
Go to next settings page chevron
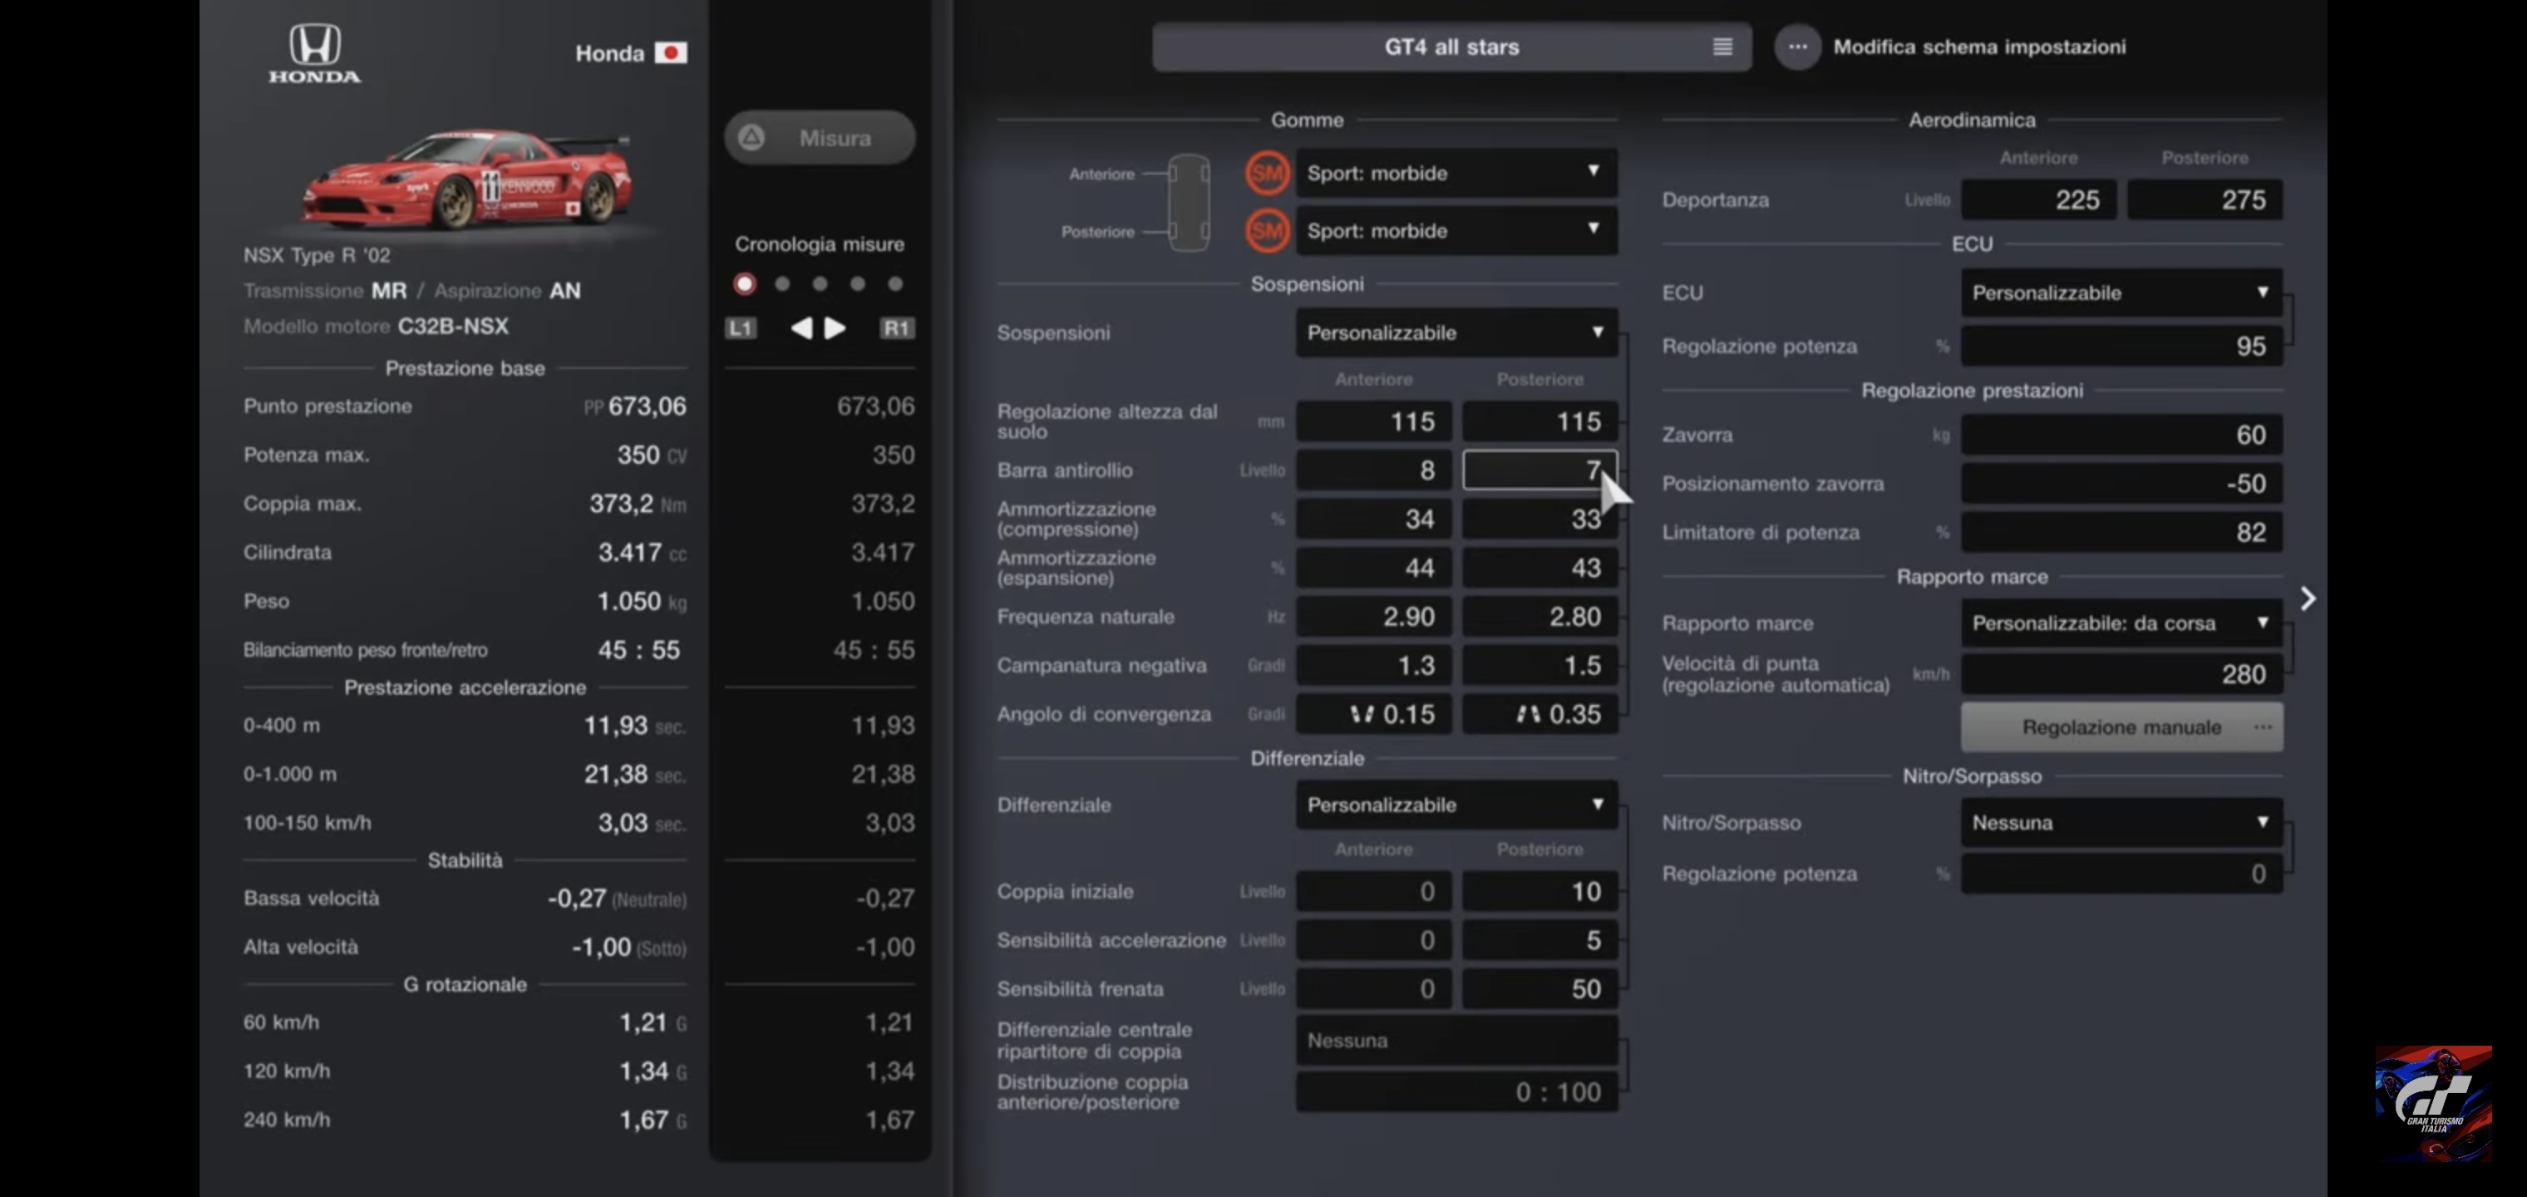[x=2308, y=598]
